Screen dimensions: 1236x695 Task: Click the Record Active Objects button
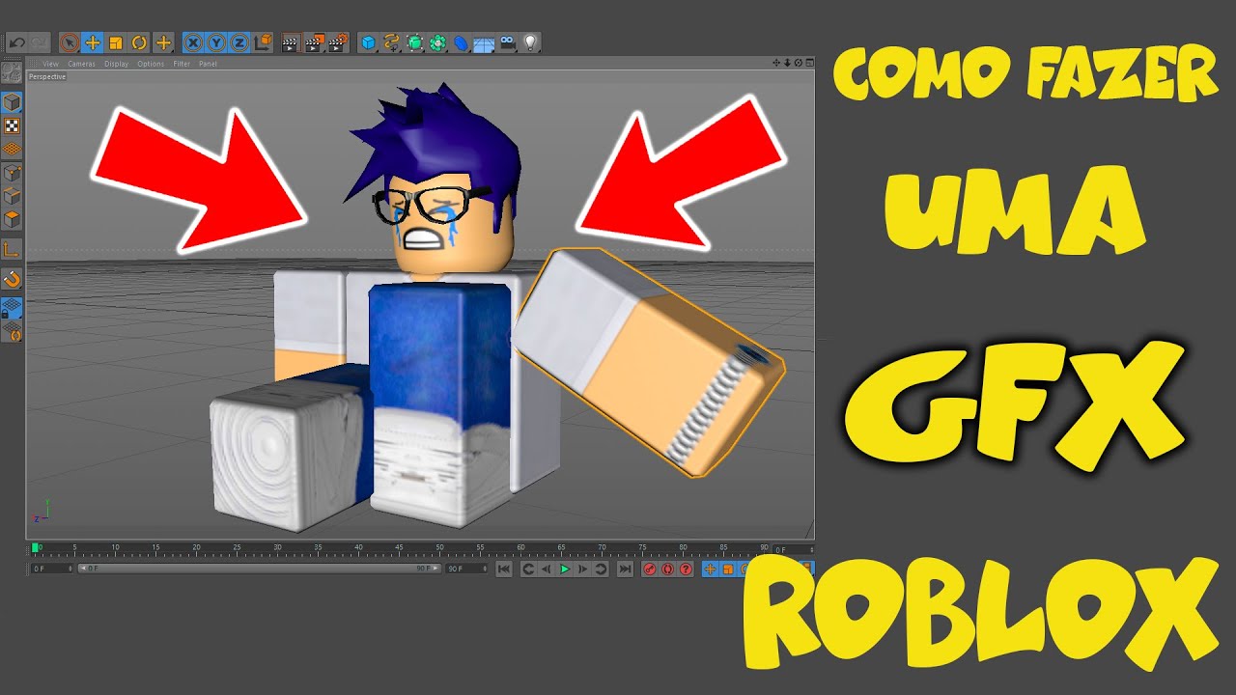(x=650, y=570)
